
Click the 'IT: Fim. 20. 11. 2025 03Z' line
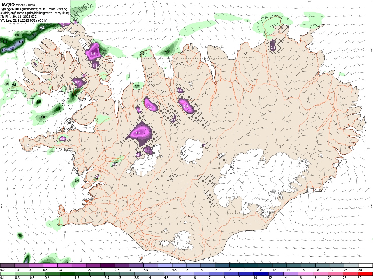click(x=18, y=17)
